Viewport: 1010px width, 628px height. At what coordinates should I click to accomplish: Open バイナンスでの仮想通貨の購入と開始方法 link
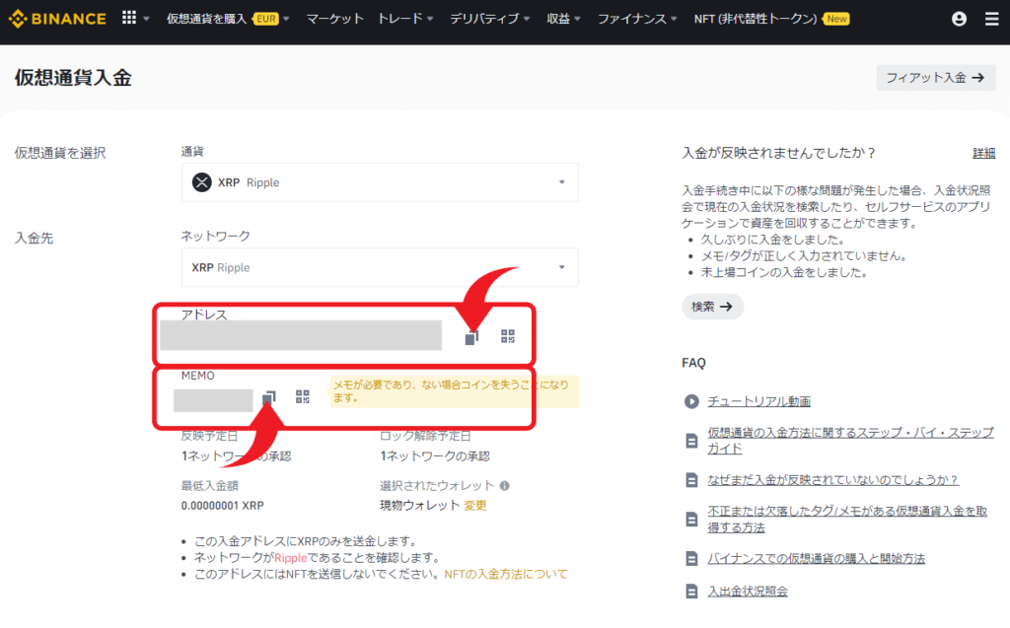816,558
